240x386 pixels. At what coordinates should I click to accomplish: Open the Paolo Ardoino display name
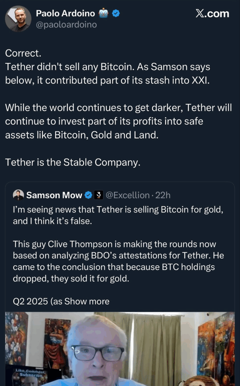click(x=65, y=14)
